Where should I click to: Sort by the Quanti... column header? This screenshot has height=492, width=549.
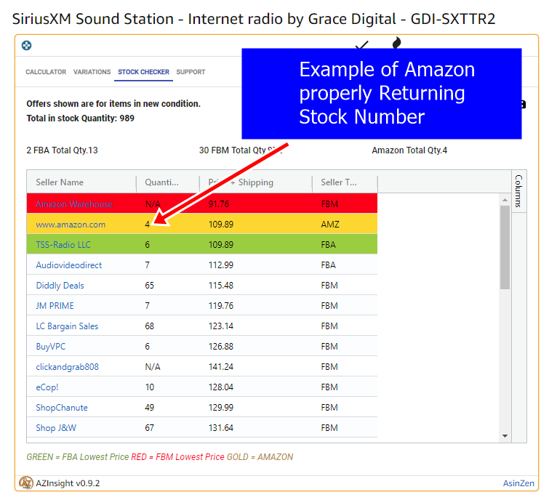(161, 182)
